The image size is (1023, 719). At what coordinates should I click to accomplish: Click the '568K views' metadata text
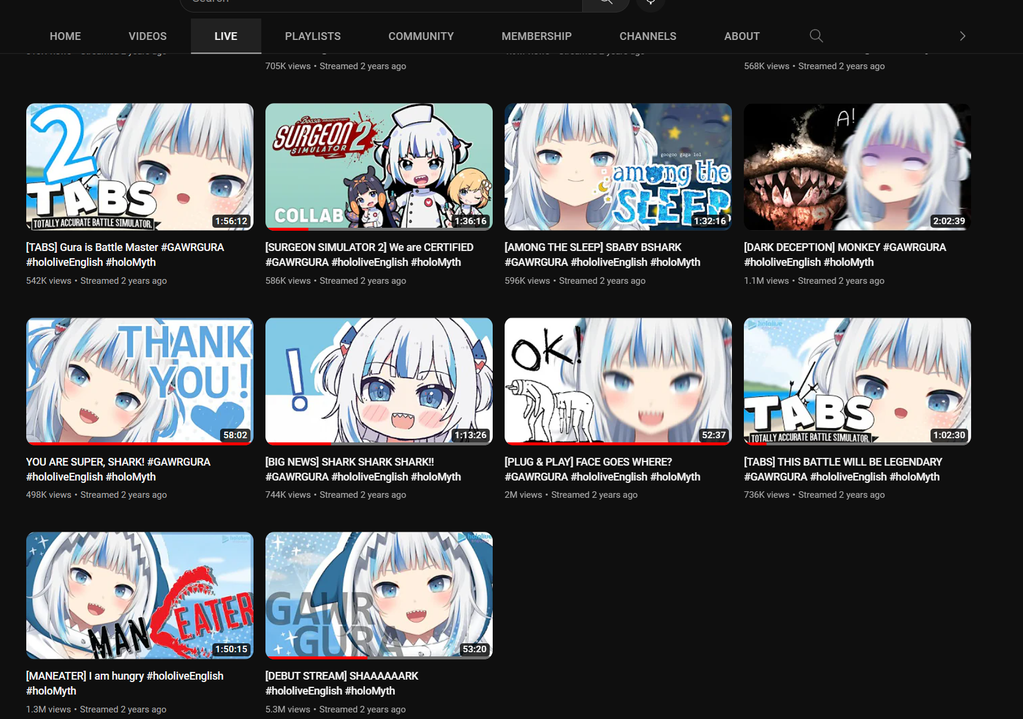tap(767, 66)
